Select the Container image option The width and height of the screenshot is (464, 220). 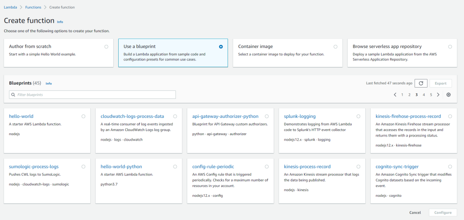pyautogui.click(x=335, y=46)
